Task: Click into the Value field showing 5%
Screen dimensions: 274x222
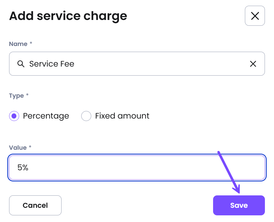Action: pos(137,168)
